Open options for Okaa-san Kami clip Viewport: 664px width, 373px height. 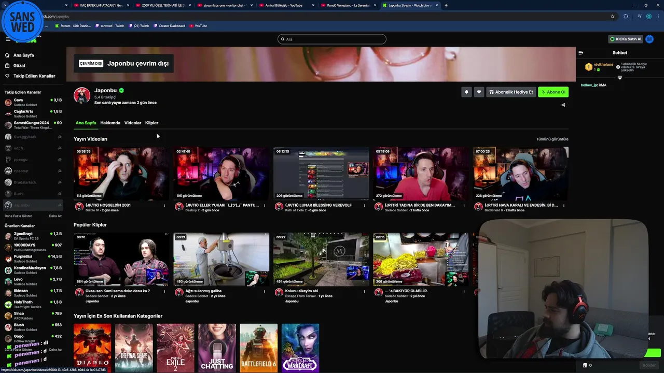point(164,292)
